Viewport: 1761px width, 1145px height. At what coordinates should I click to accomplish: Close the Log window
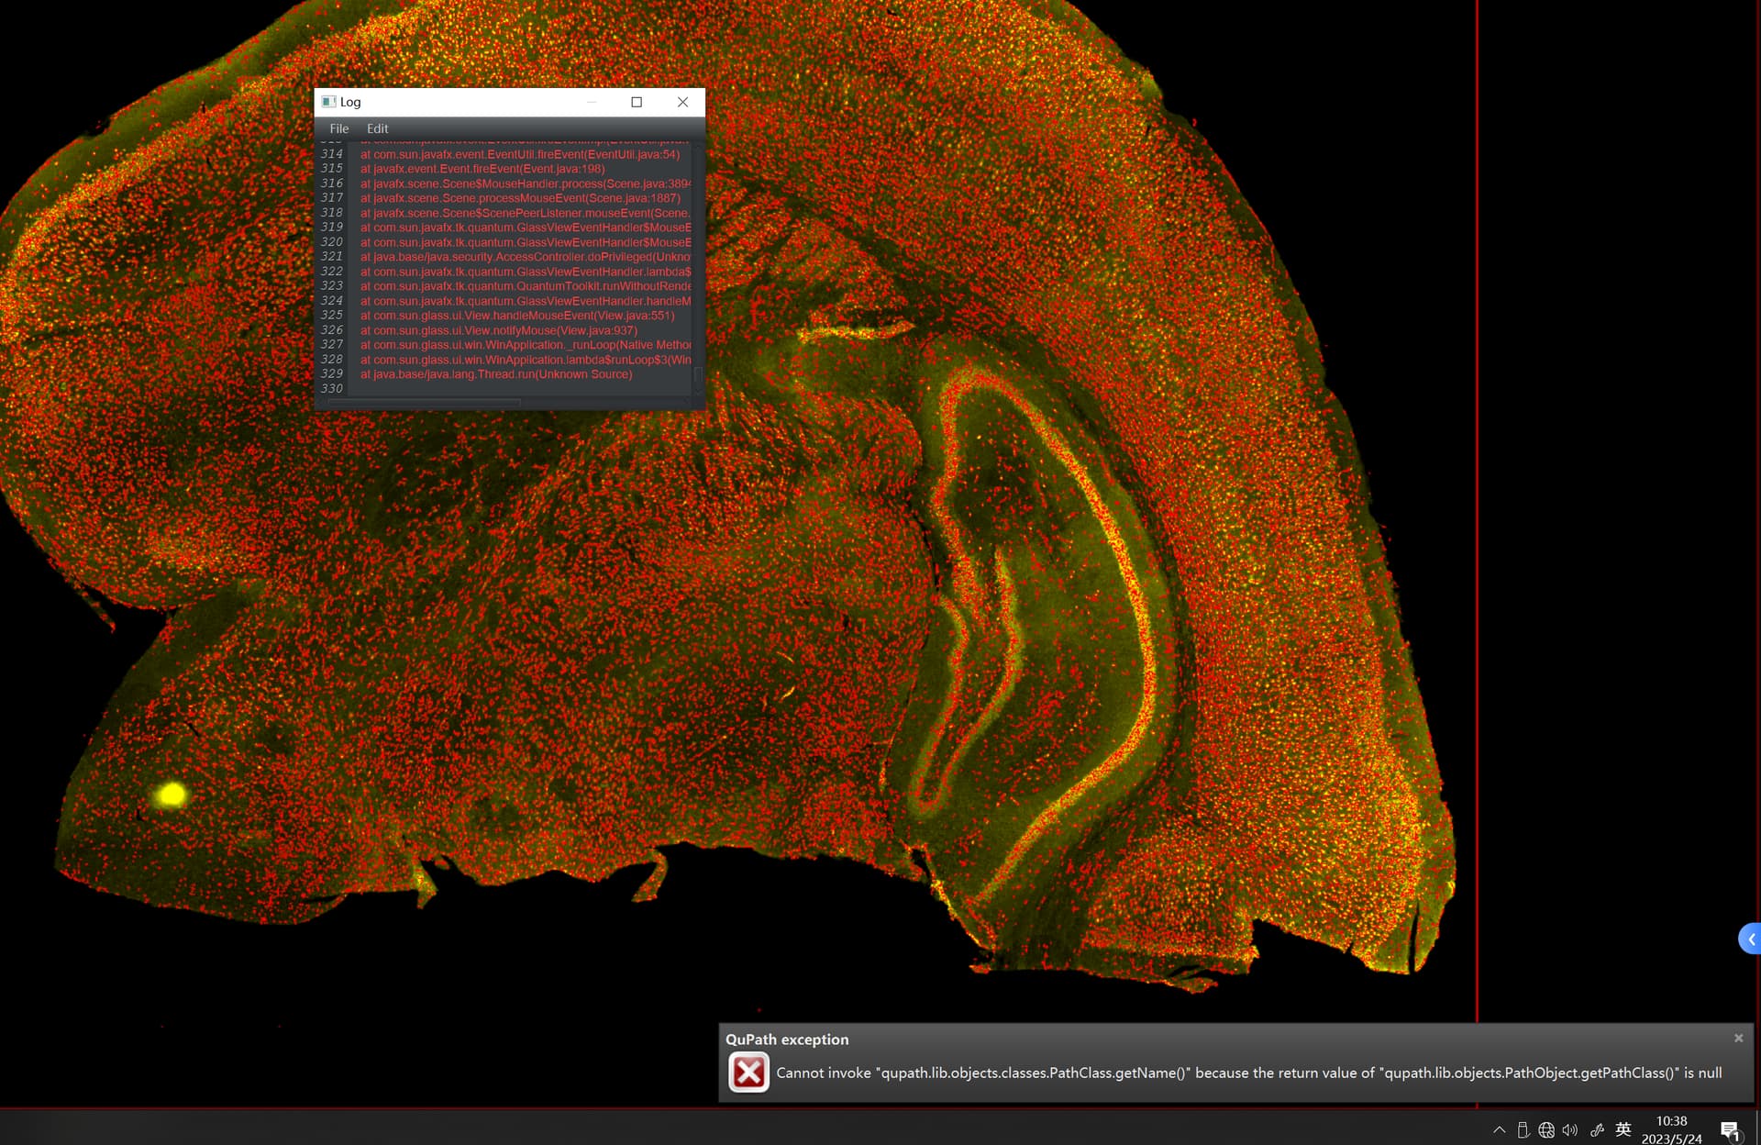682,102
